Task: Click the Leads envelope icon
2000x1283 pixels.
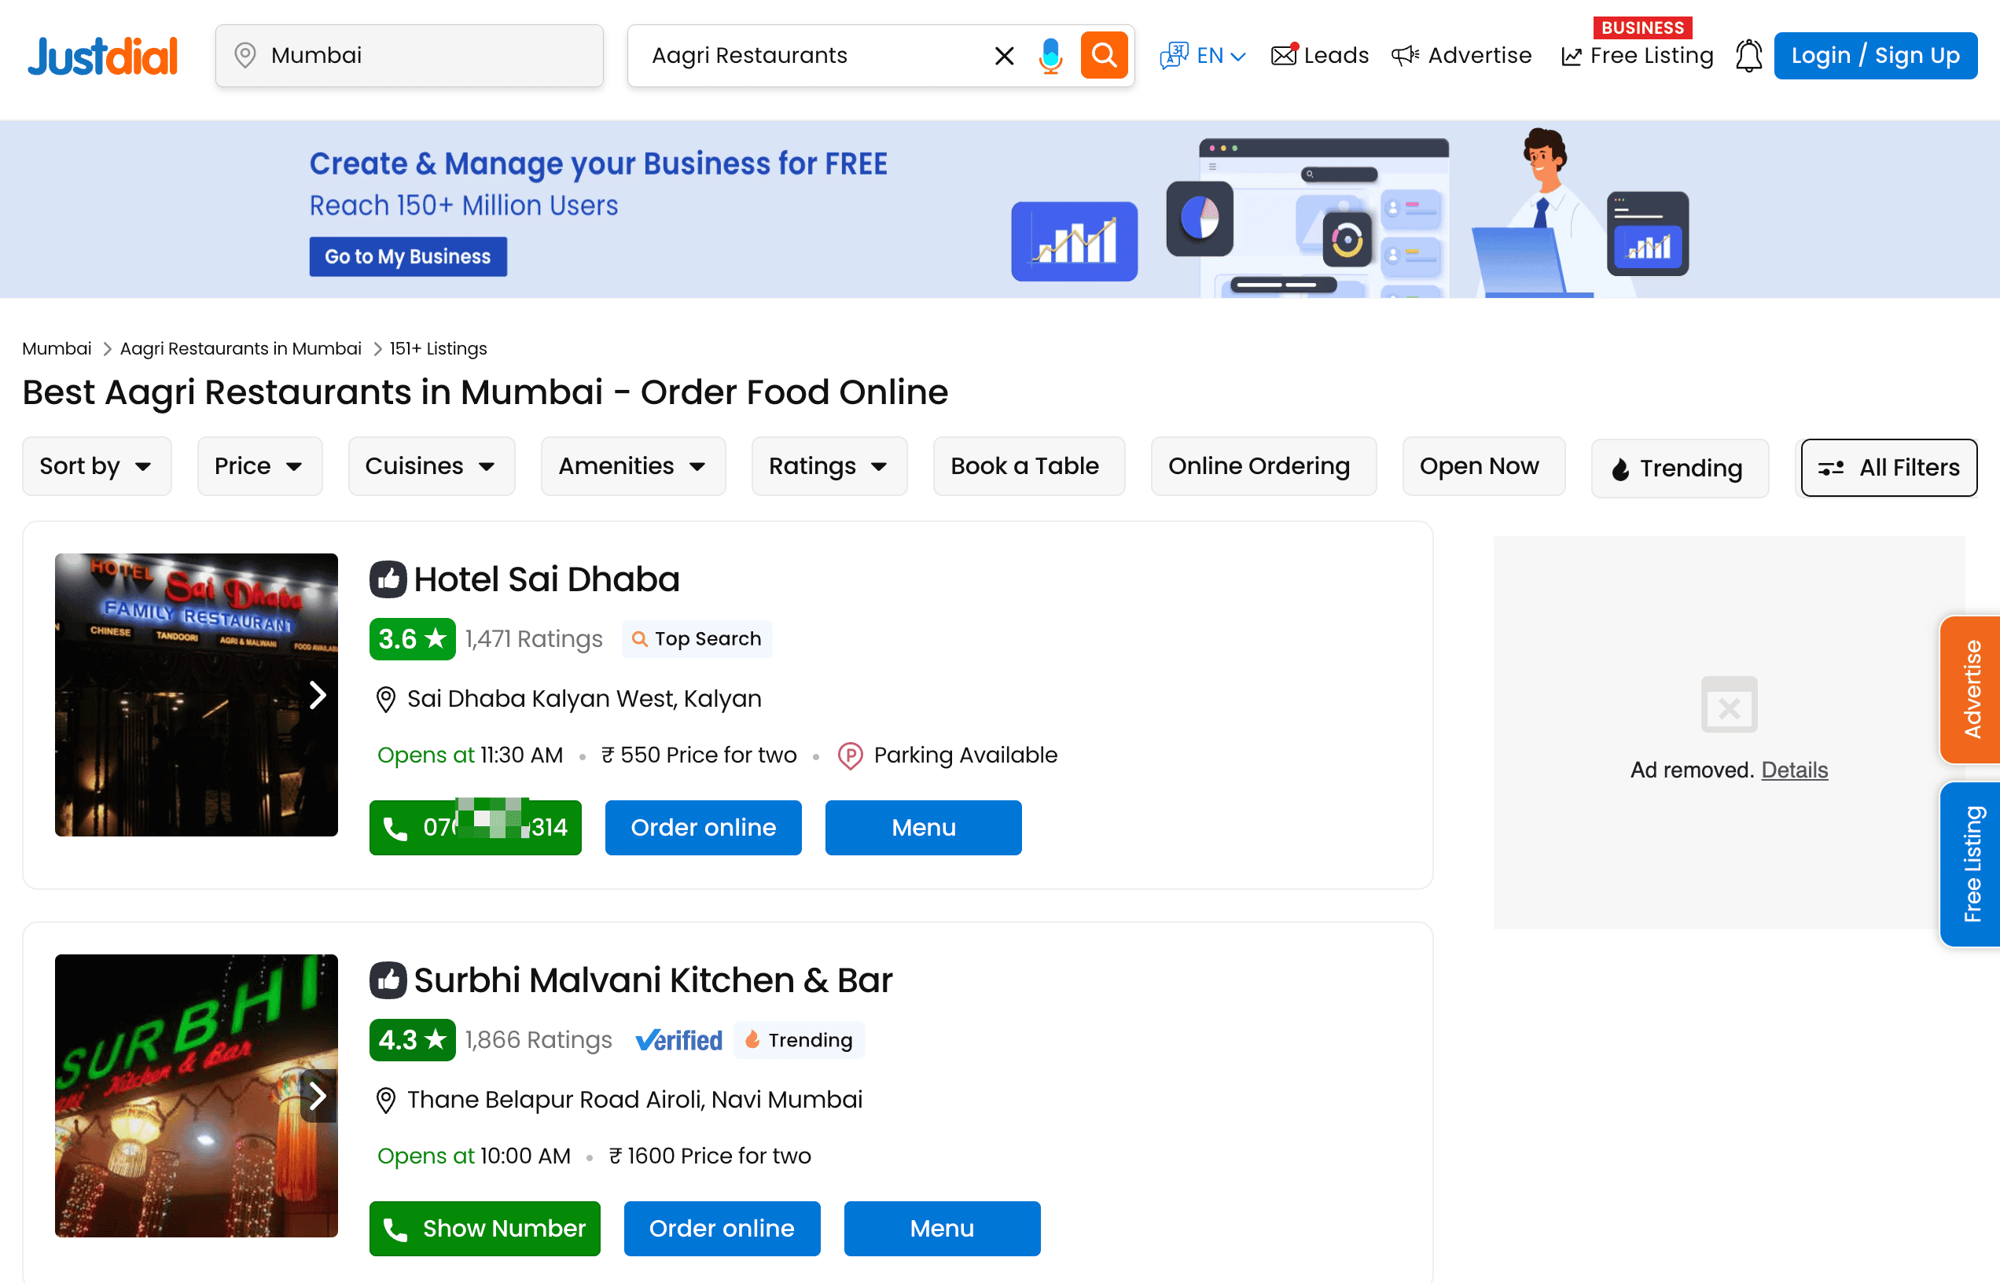Action: (x=1284, y=56)
